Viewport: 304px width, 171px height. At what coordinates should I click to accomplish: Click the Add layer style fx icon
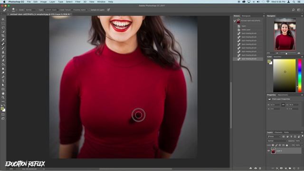[277, 168]
